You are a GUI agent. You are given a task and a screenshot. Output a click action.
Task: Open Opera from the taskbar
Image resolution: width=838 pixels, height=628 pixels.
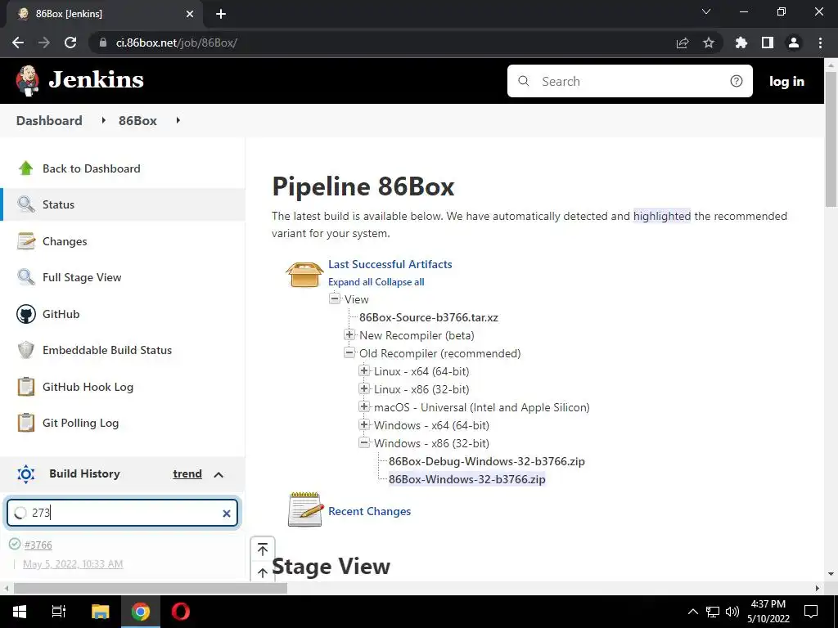[x=181, y=612]
